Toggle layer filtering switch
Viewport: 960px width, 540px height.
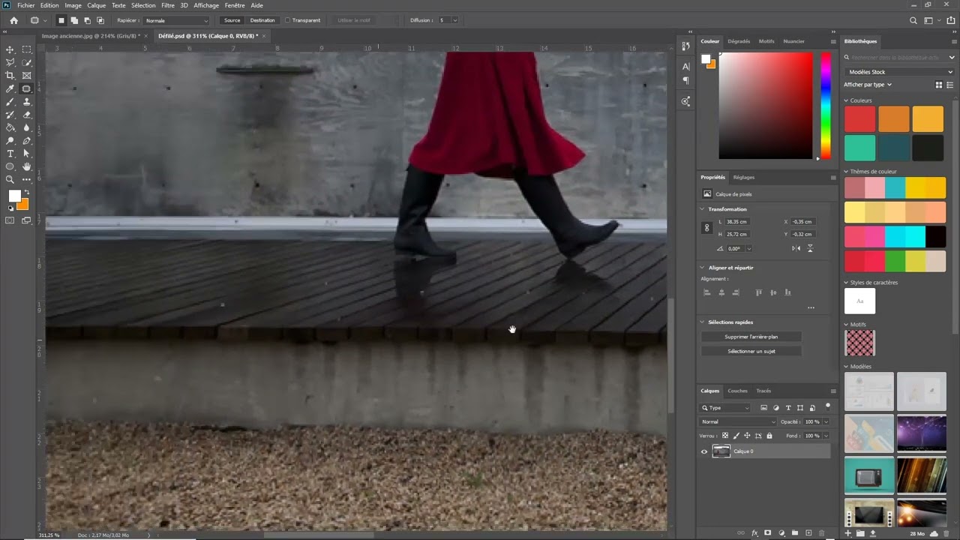point(828,406)
